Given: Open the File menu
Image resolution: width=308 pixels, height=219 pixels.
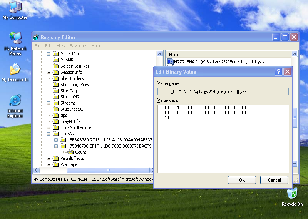Looking at the screenshot, I should click(37, 46).
